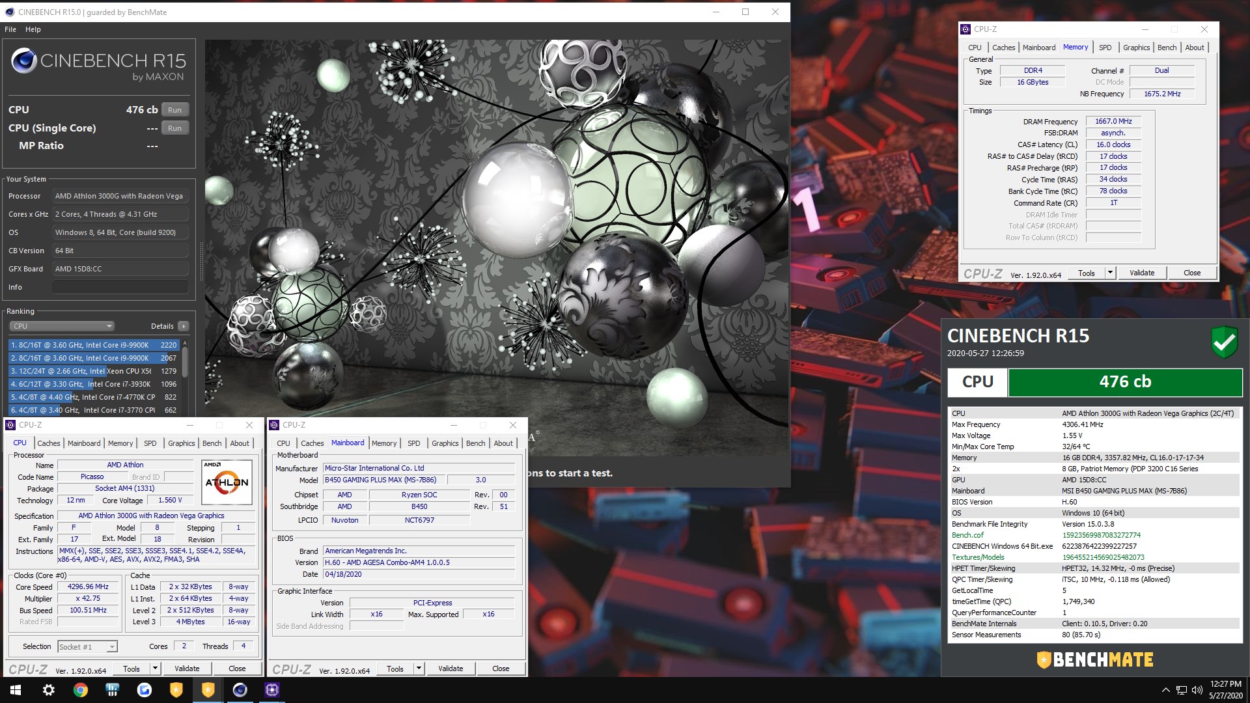
Task: Run the CPU multi-core benchmark
Action: tap(174, 109)
